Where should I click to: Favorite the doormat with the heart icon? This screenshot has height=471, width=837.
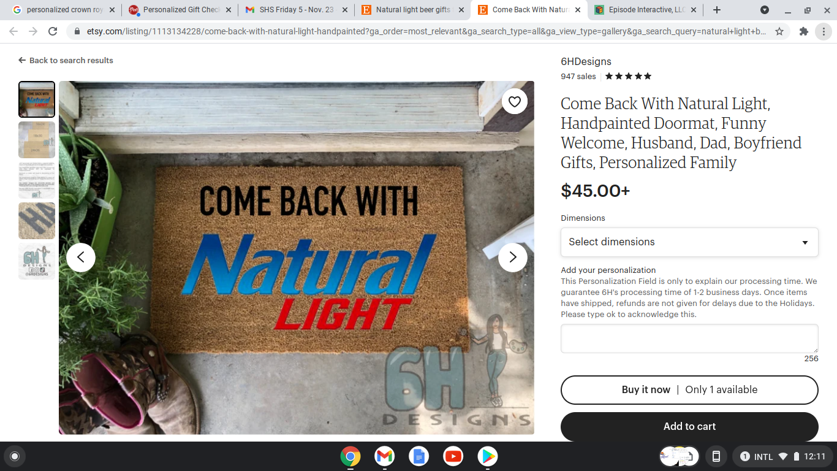click(x=515, y=102)
